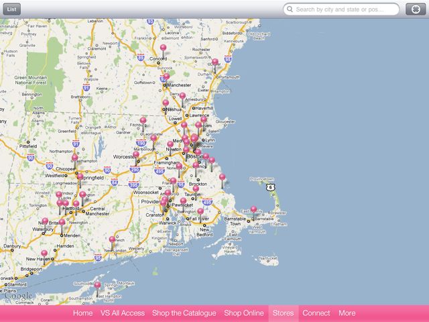
Task: Open the More tab
Action: click(347, 313)
